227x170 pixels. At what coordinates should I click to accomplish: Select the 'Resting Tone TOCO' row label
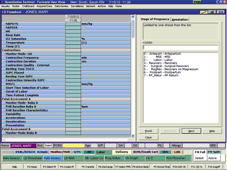point(20,69)
